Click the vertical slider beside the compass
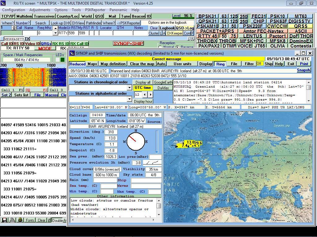Screen dimensions: 317x237 [x=157, y=142]
